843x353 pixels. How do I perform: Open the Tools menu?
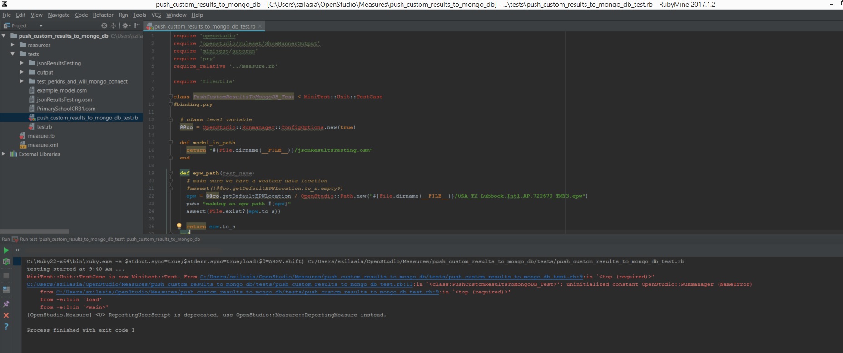coord(139,15)
